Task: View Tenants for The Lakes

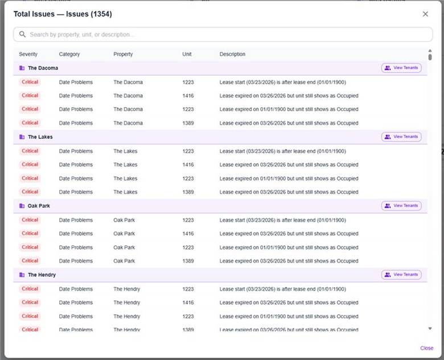Action: (x=401, y=137)
